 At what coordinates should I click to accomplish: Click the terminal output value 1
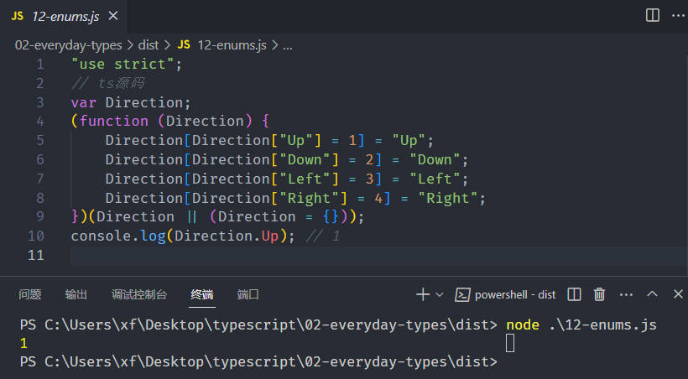pos(23,344)
